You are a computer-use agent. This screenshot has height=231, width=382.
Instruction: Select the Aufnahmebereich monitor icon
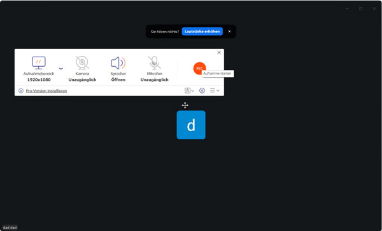(x=39, y=63)
